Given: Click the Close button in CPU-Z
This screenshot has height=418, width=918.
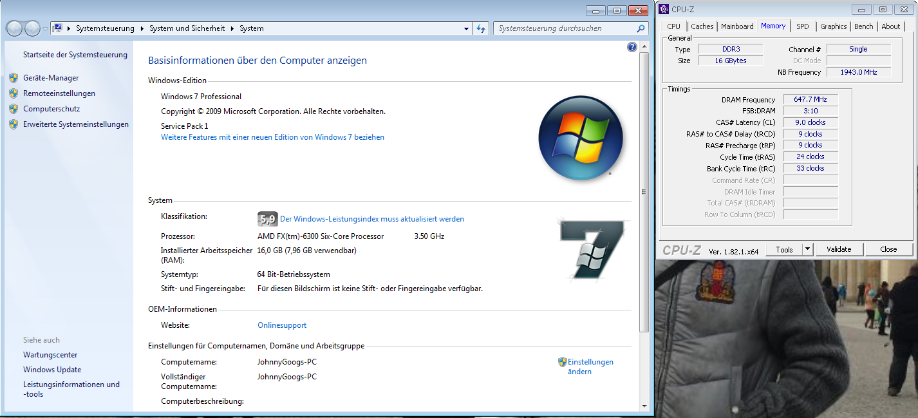Looking at the screenshot, I should point(889,249).
